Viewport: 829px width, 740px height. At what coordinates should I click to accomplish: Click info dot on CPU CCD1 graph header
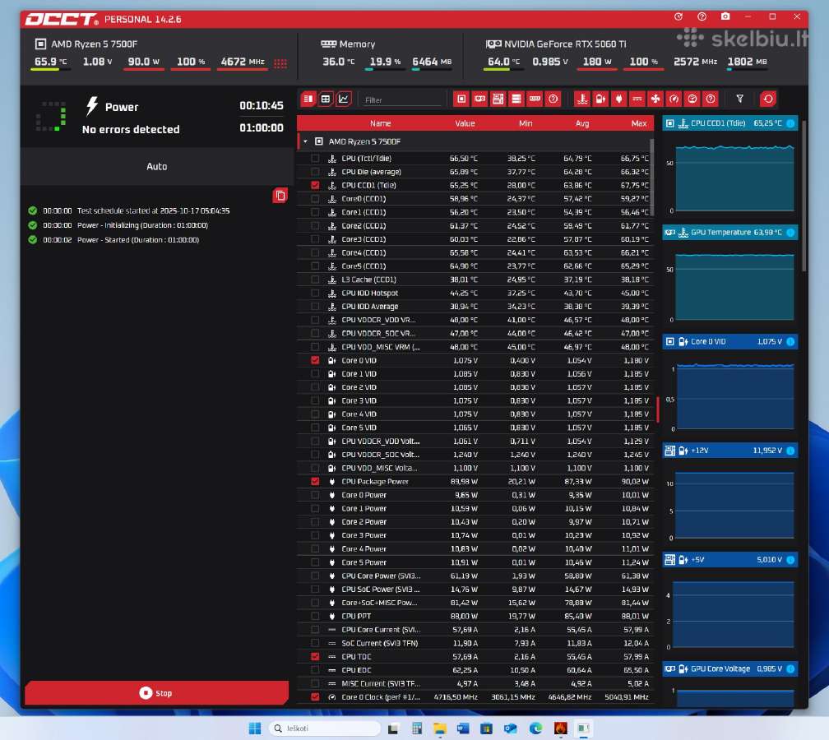[x=790, y=123]
